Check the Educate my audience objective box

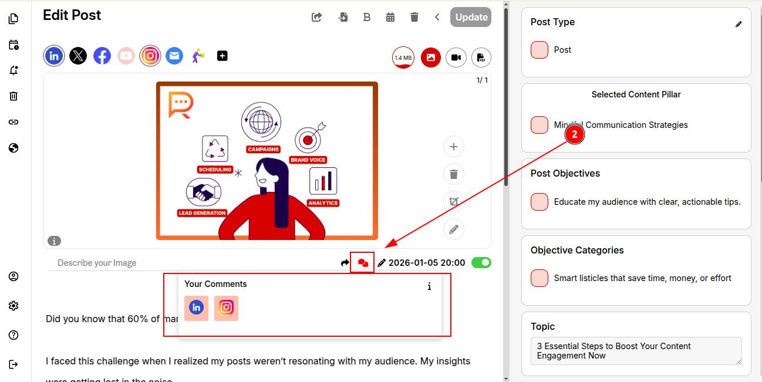(x=539, y=202)
